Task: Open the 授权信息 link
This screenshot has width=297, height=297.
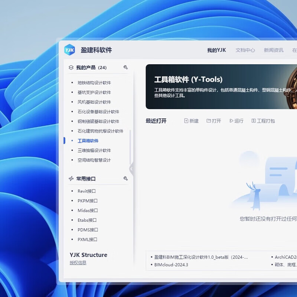Action: point(78,263)
